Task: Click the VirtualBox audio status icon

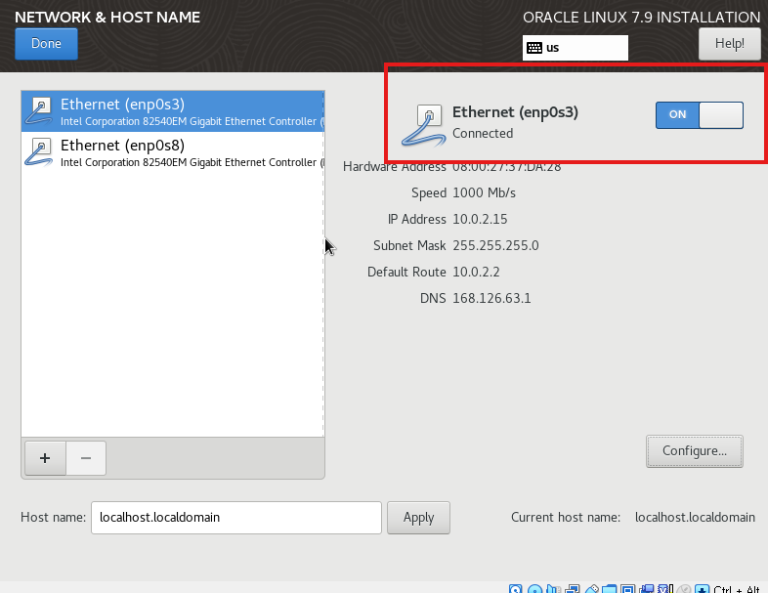Action: (553, 589)
